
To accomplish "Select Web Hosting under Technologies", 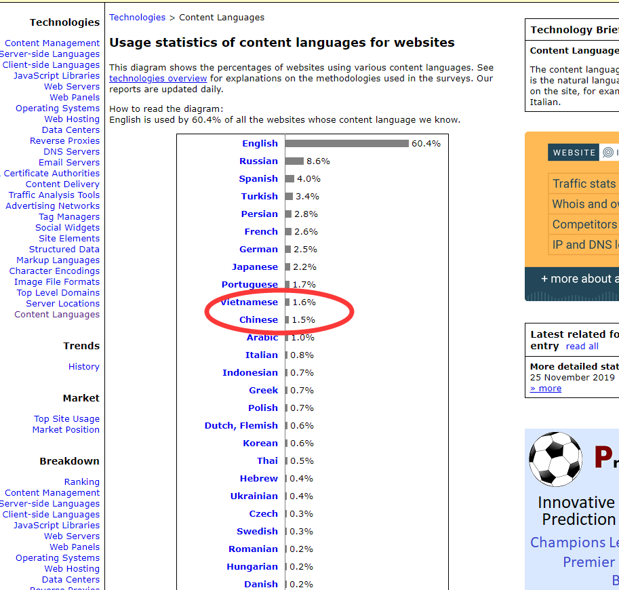I will 72,119.
